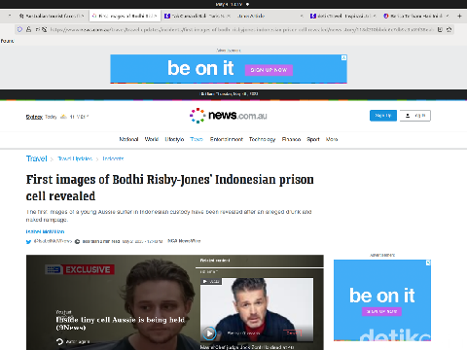Click Sign Up Now in top banner ad
The image size is (467, 350).
(x=269, y=70)
